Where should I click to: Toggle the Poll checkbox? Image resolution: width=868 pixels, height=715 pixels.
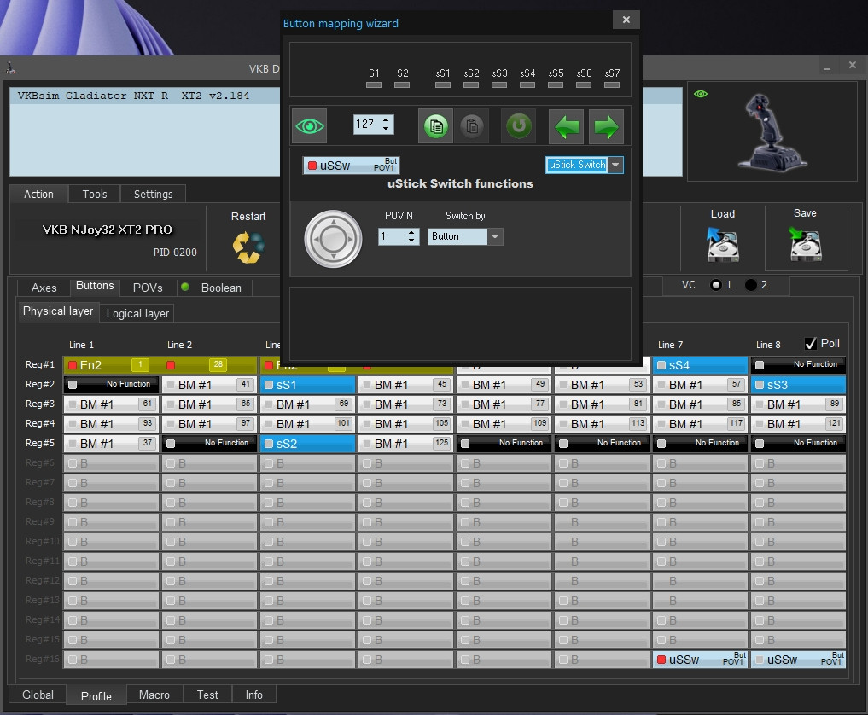coord(811,344)
